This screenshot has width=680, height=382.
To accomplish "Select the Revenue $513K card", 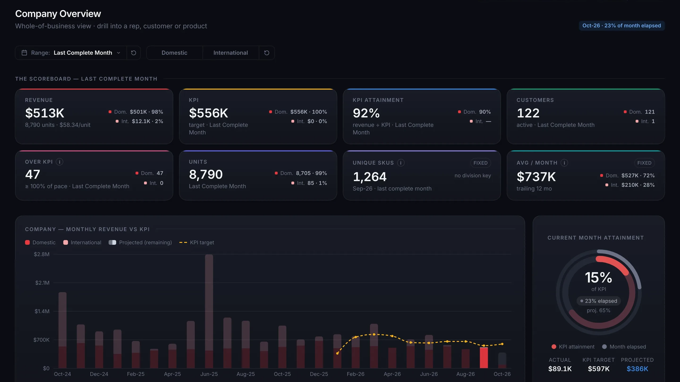I will [94, 116].
